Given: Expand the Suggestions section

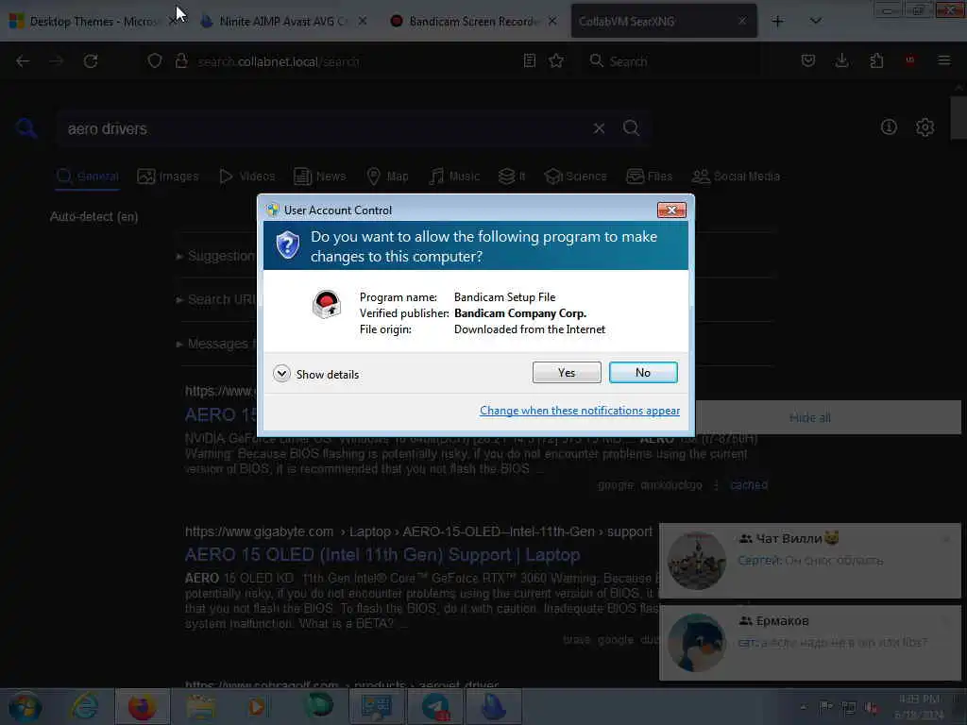Looking at the screenshot, I should coord(215,256).
